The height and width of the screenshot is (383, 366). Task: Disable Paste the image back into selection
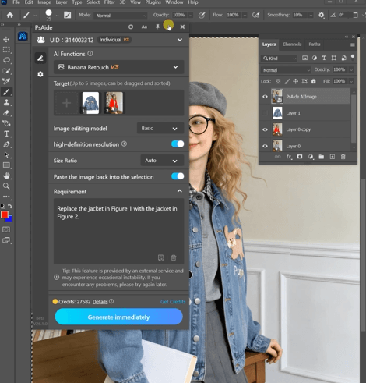tap(178, 176)
